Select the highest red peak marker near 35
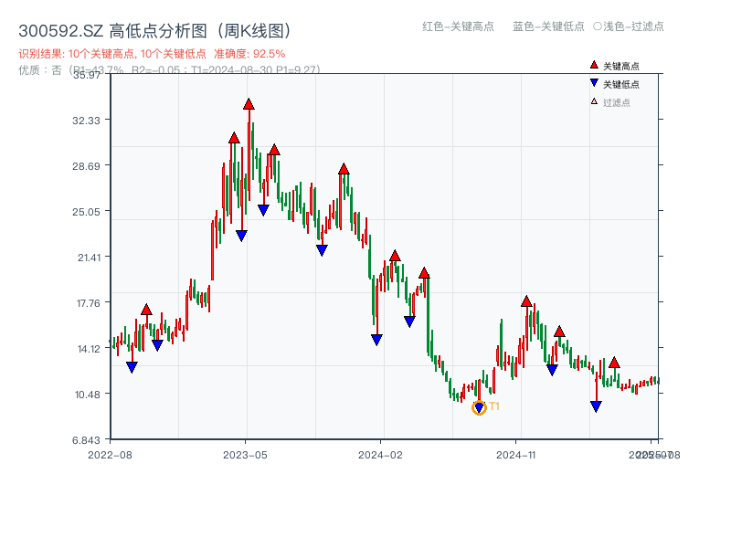The image size is (731, 548). [x=249, y=104]
